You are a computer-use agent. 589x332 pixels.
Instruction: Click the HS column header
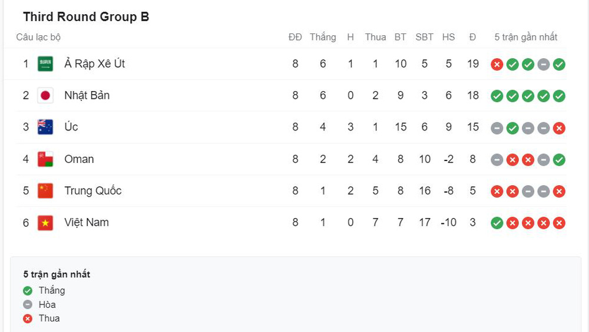click(x=448, y=37)
